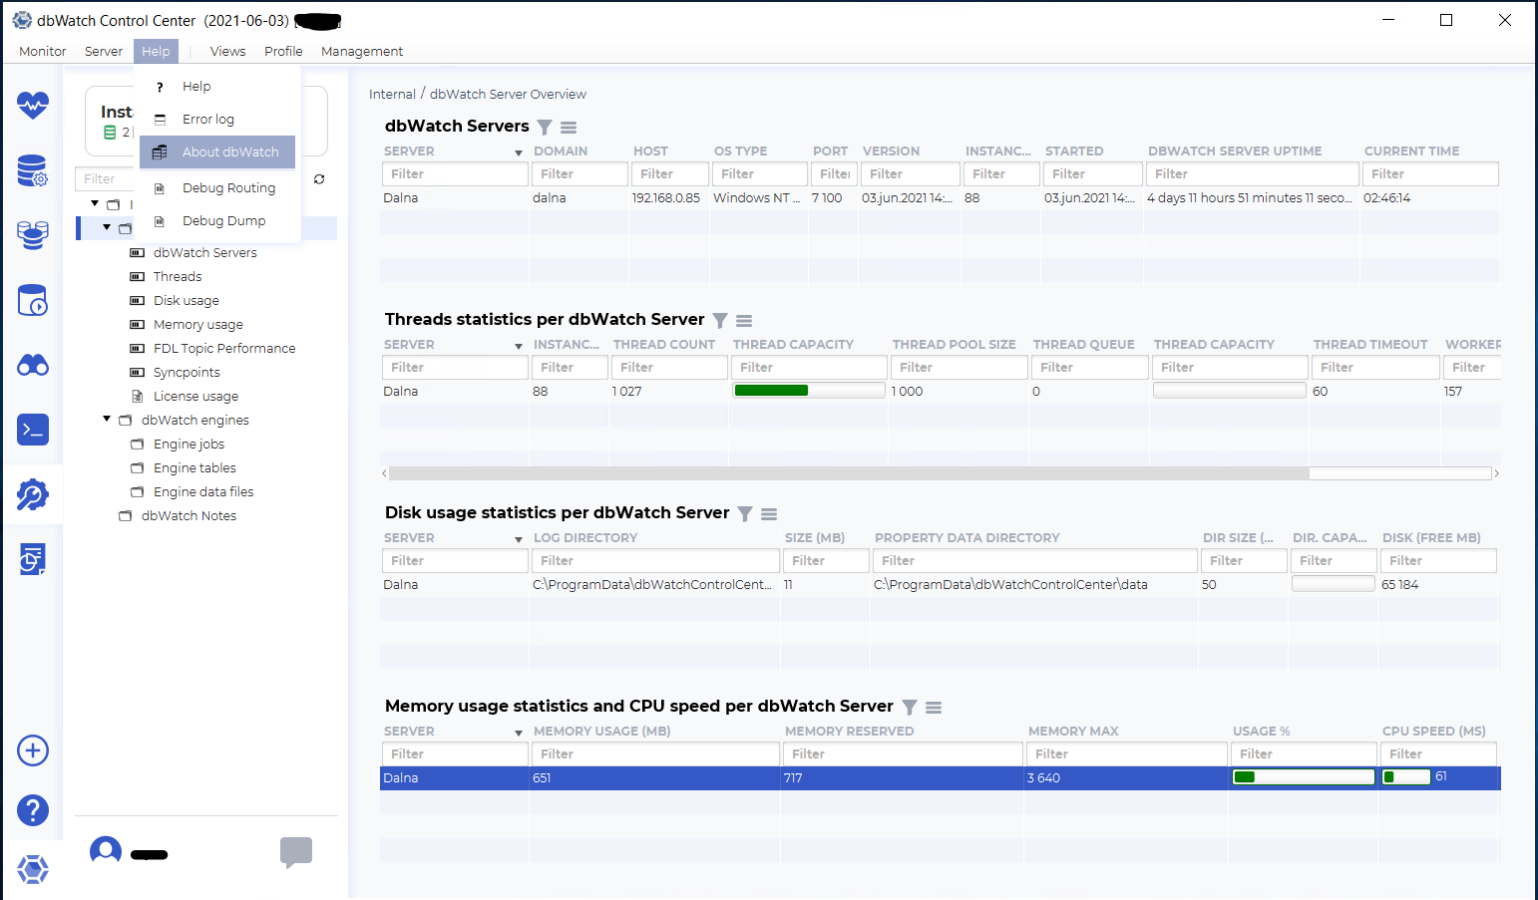Viewport: 1538px width, 900px height.
Task: Collapse the top-level tree node arrow
Action: pyautogui.click(x=95, y=204)
